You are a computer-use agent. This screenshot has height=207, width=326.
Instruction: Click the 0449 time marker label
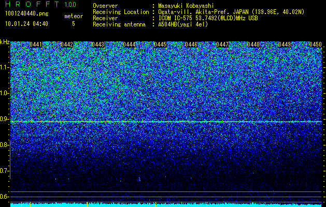(x=285, y=45)
